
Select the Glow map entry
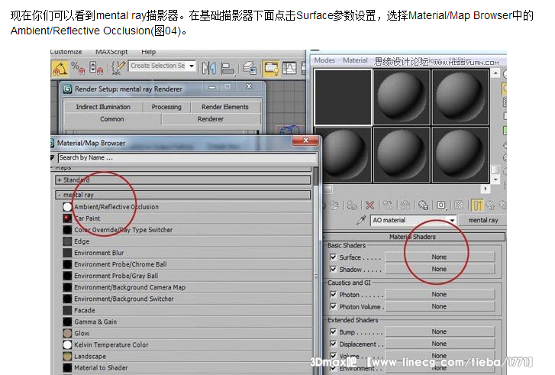pyautogui.click(x=187, y=333)
